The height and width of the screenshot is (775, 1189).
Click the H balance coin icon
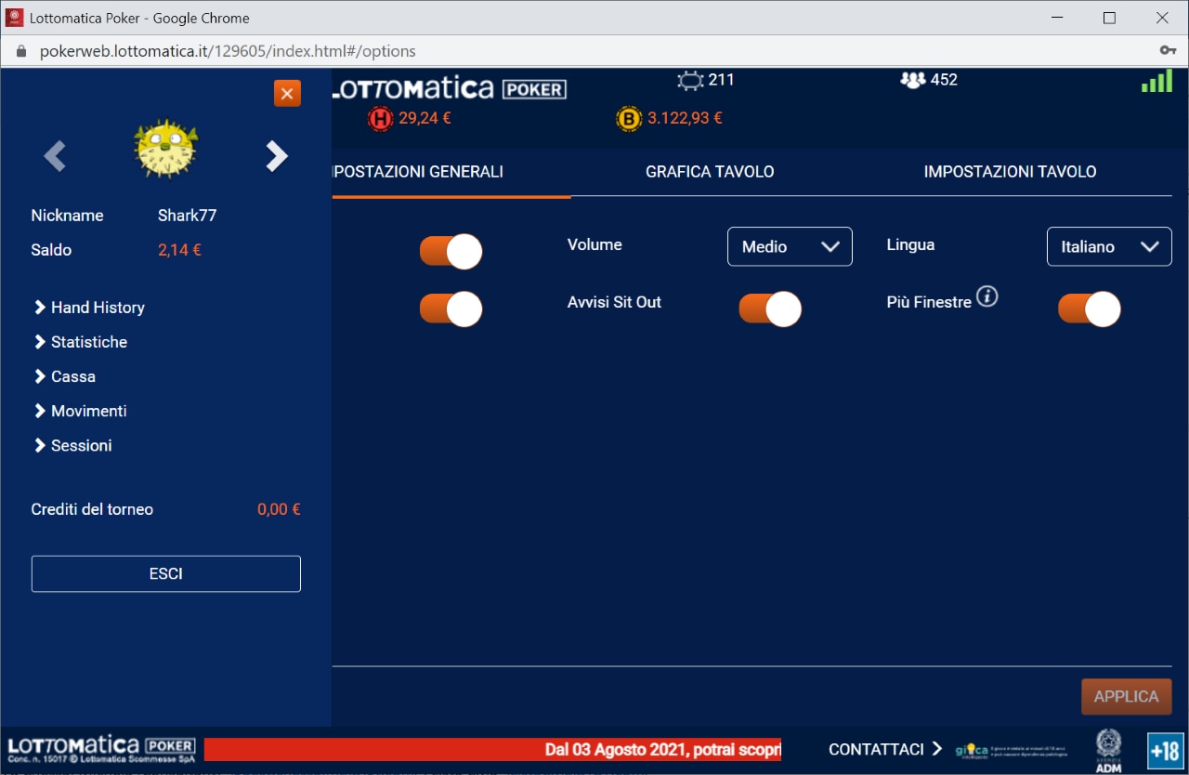click(x=381, y=119)
